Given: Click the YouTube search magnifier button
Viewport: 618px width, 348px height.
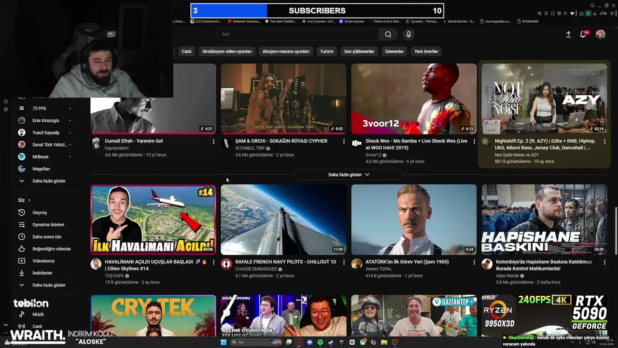Looking at the screenshot, I should (388, 34).
